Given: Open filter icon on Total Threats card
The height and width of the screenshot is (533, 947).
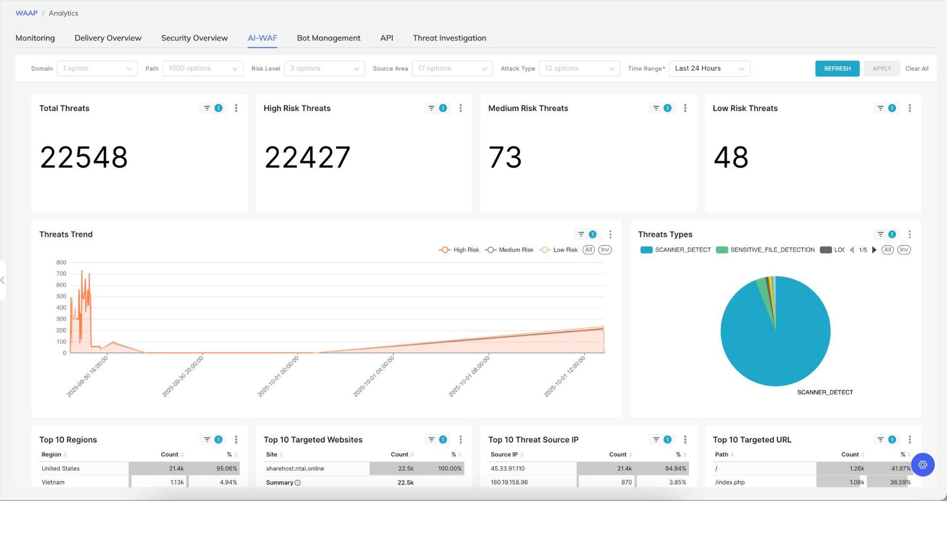Looking at the screenshot, I should pyautogui.click(x=207, y=108).
